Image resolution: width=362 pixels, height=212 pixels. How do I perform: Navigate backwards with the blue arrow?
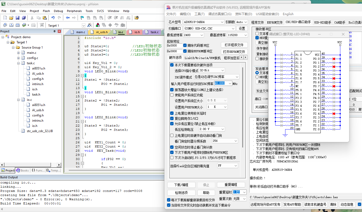pyautogui.click(x=68, y=18)
